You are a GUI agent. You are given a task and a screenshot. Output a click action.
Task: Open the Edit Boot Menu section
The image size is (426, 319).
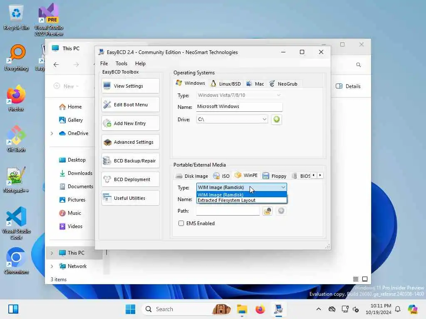pos(130,105)
